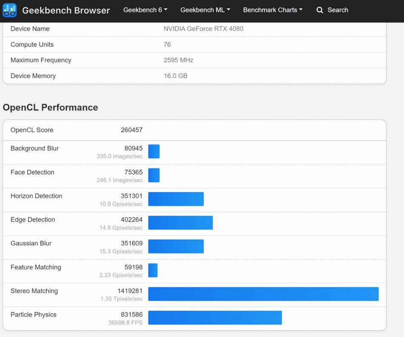Click the Edge Detection score 402264

point(132,220)
